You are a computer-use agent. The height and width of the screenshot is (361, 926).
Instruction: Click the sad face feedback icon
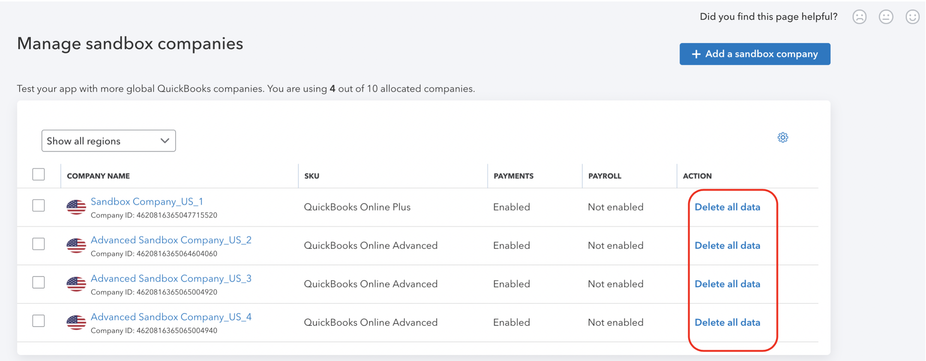click(x=859, y=17)
